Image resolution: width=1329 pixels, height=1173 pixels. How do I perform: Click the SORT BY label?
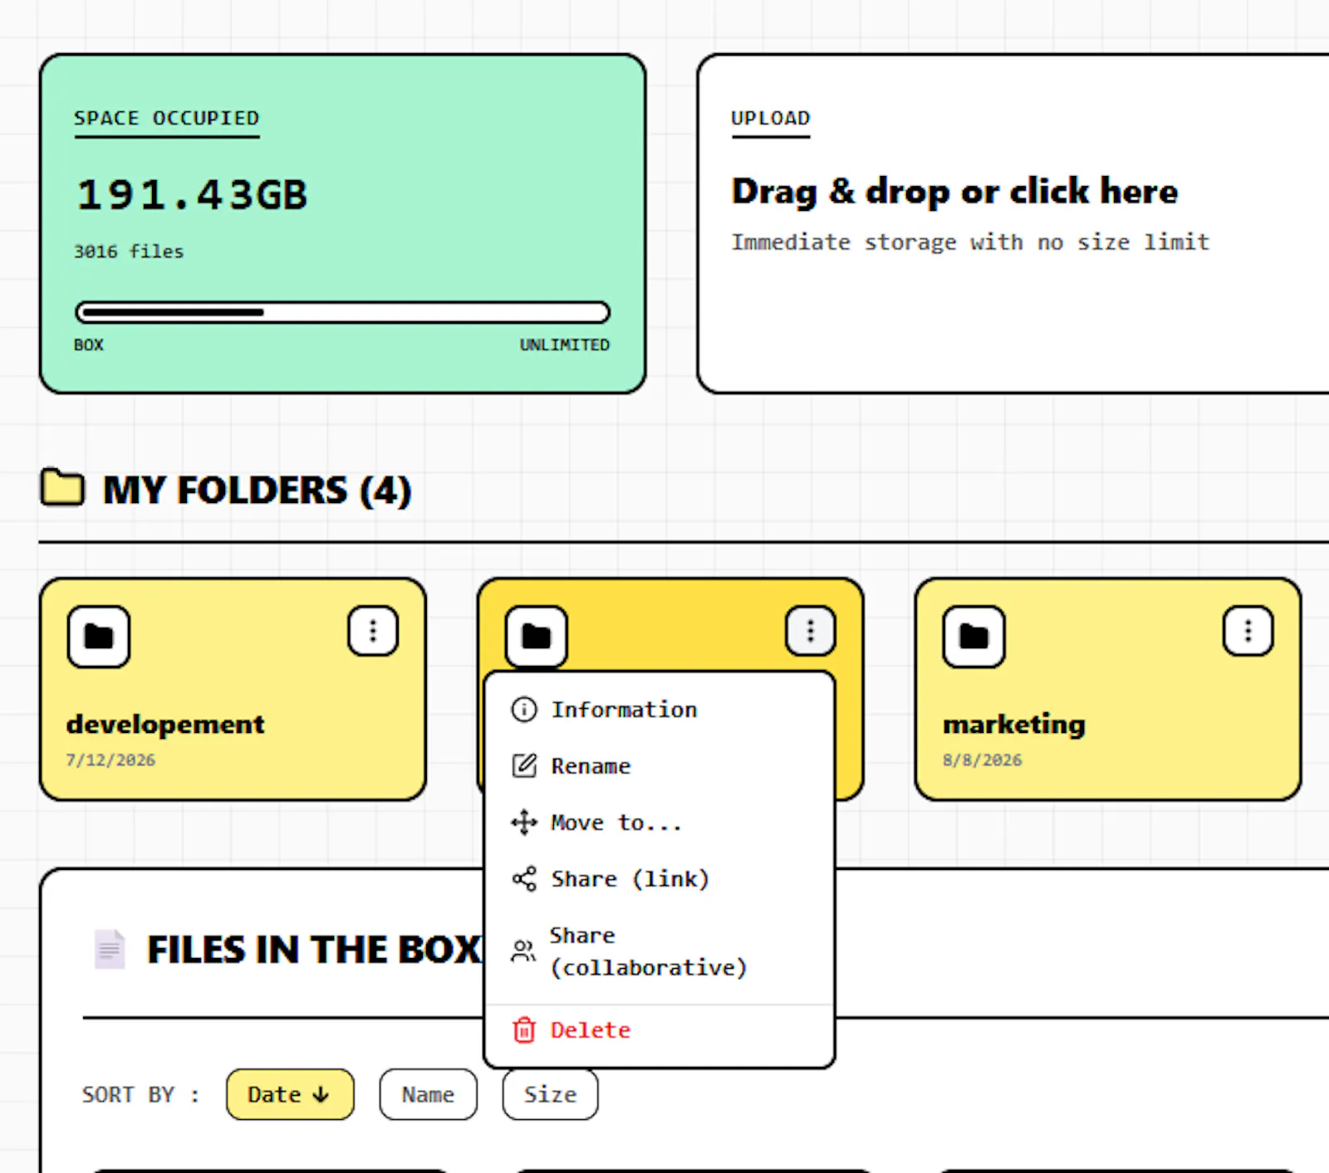tap(140, 1095)
